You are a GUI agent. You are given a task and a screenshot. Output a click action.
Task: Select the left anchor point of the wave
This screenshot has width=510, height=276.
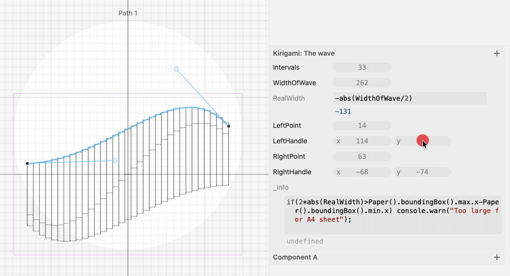27,163
